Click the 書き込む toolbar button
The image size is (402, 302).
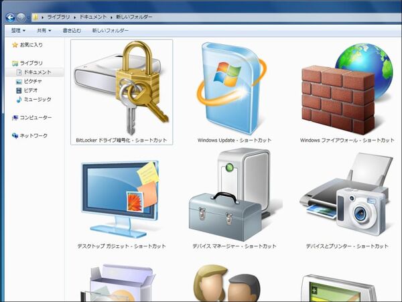click(x=72, y=31)
